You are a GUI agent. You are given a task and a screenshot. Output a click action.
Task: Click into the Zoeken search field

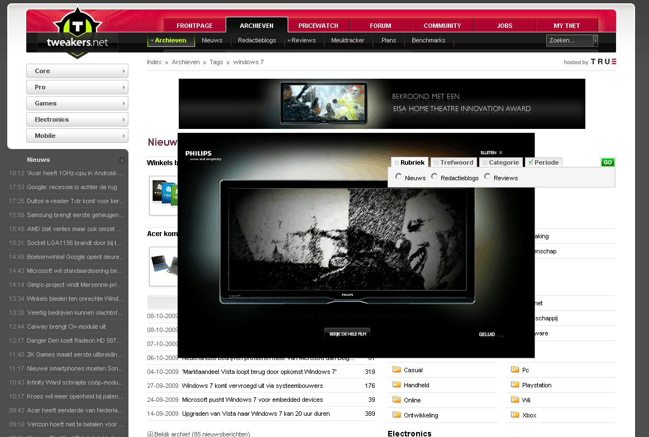coord(570,41)
